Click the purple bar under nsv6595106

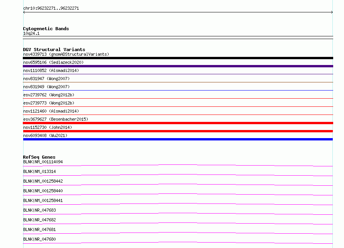178,66
